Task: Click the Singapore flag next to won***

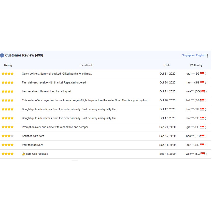Action: coord(203,154)
